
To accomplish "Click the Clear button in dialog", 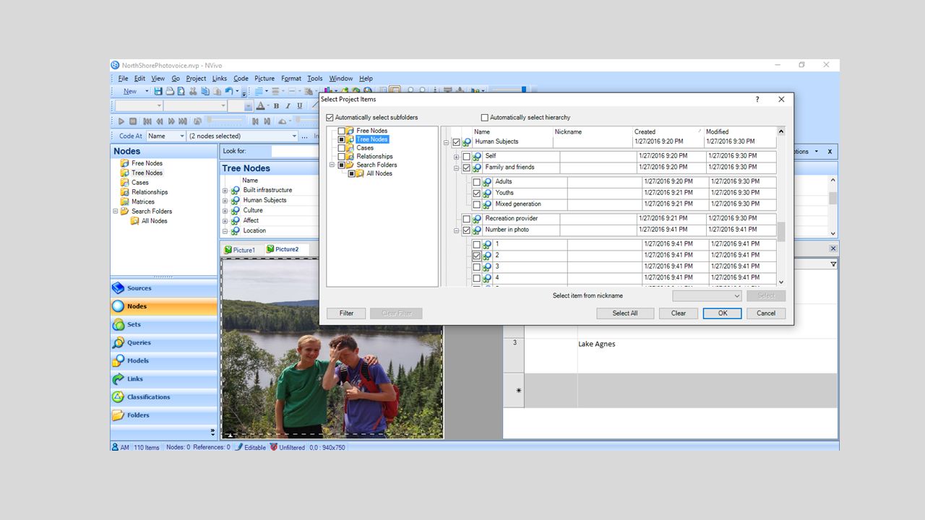I will pos(679,313).
